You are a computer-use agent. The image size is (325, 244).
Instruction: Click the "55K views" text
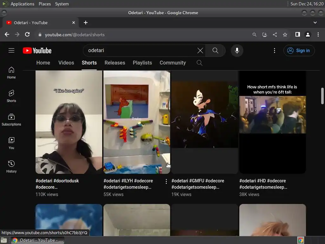point(113,194)
